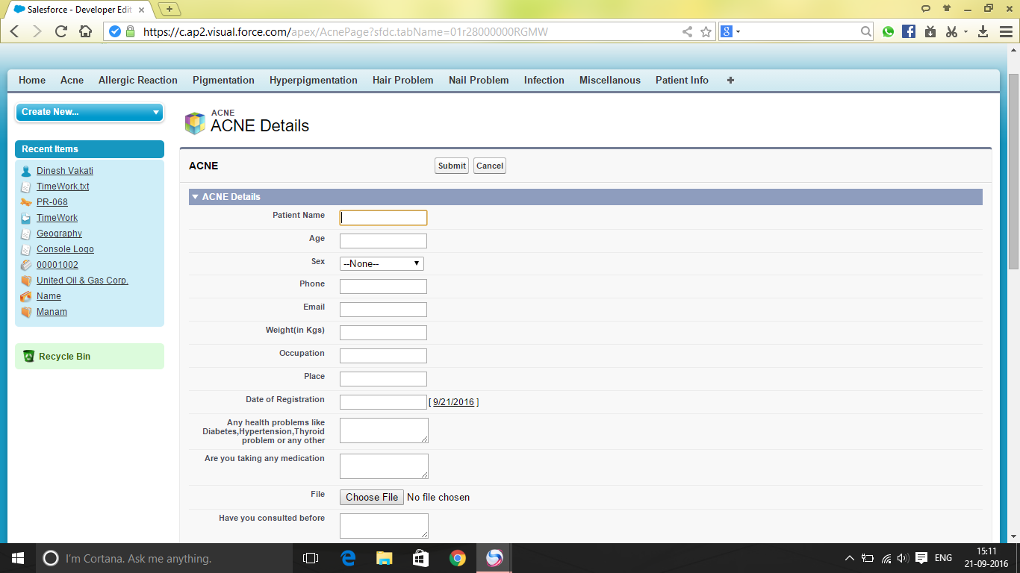Open the browser home page icon
Image resolution: width=1020 pixels, height=573 pixels.
86,31
